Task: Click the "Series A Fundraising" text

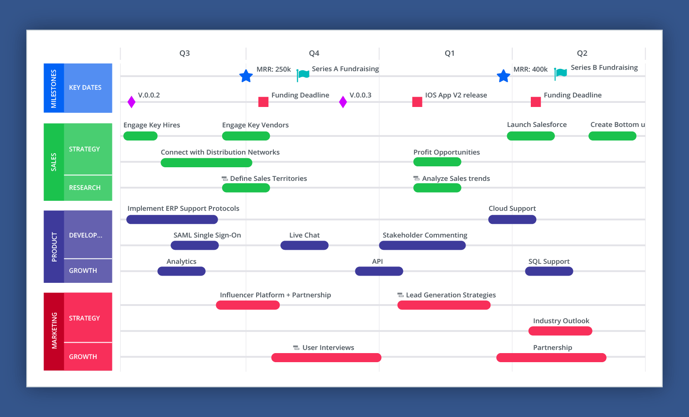Action: pos(345,69)
